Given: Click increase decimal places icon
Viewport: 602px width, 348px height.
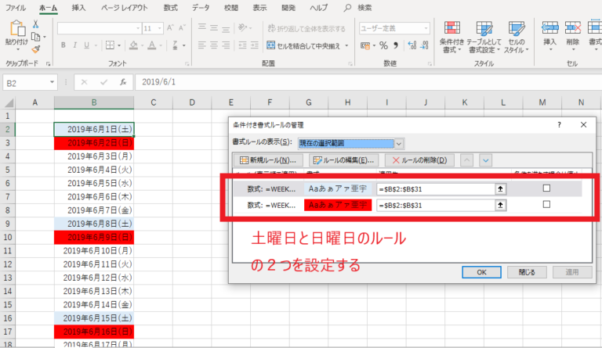Looking at the screenshot, I should 412,45.
